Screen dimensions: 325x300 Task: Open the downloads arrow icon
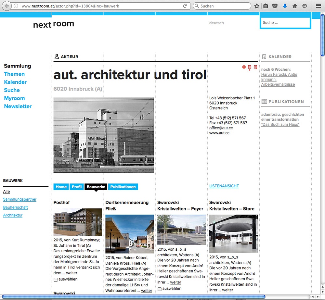[x=285, y=6]
